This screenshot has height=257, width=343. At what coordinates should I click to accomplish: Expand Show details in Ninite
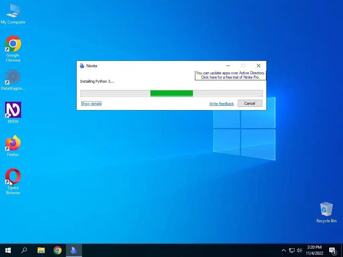[91, 104]
